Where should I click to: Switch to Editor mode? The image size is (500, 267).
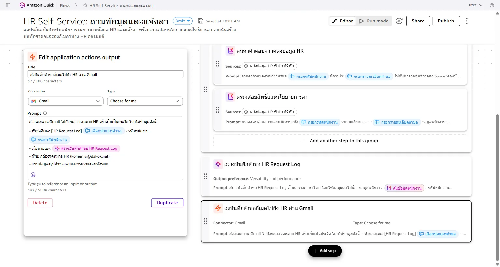342,21
